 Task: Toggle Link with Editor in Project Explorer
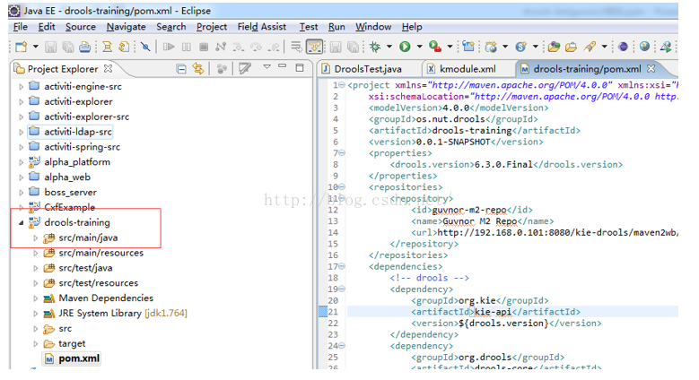tap(198, 69)
